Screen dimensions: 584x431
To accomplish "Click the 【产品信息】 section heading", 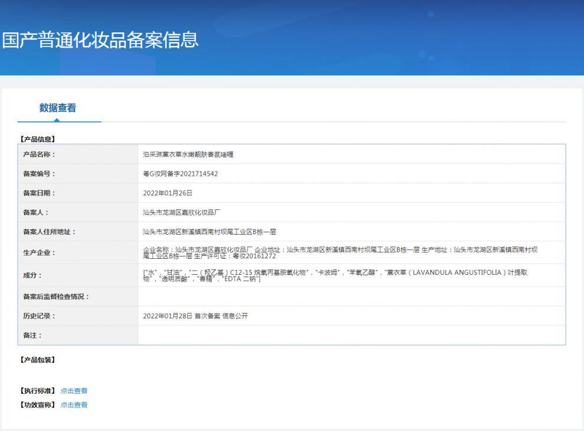I will tap(38, 139).
